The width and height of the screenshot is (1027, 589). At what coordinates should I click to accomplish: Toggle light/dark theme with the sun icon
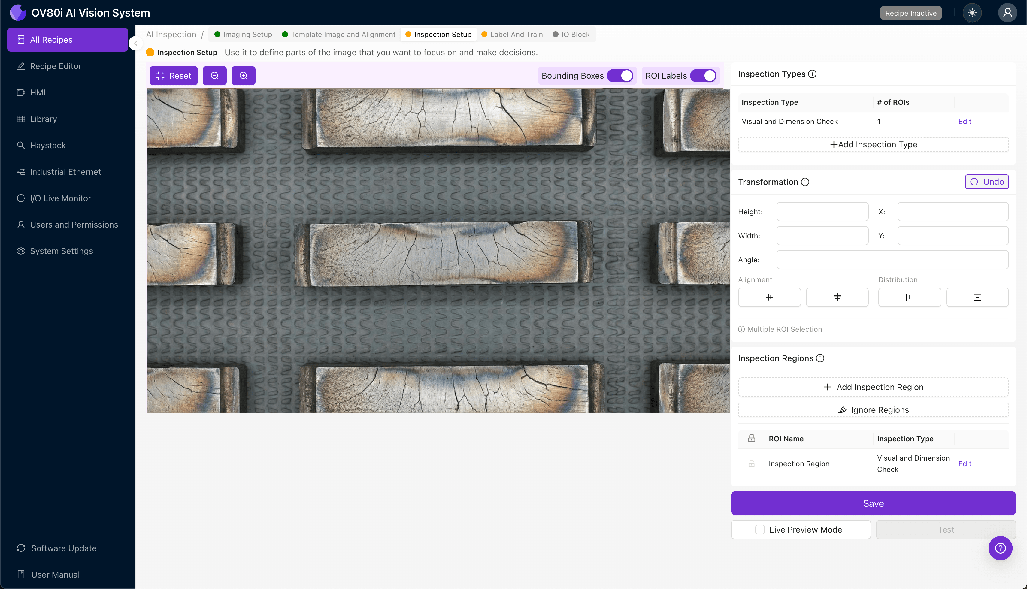pyautogui.click(x=972, y=13)
